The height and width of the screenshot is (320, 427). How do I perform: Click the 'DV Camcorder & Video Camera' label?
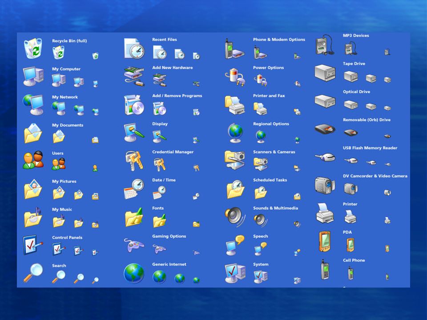coord(375,176)
